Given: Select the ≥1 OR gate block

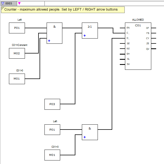Looking at the screenshot, I should click(x=90, y=30).
